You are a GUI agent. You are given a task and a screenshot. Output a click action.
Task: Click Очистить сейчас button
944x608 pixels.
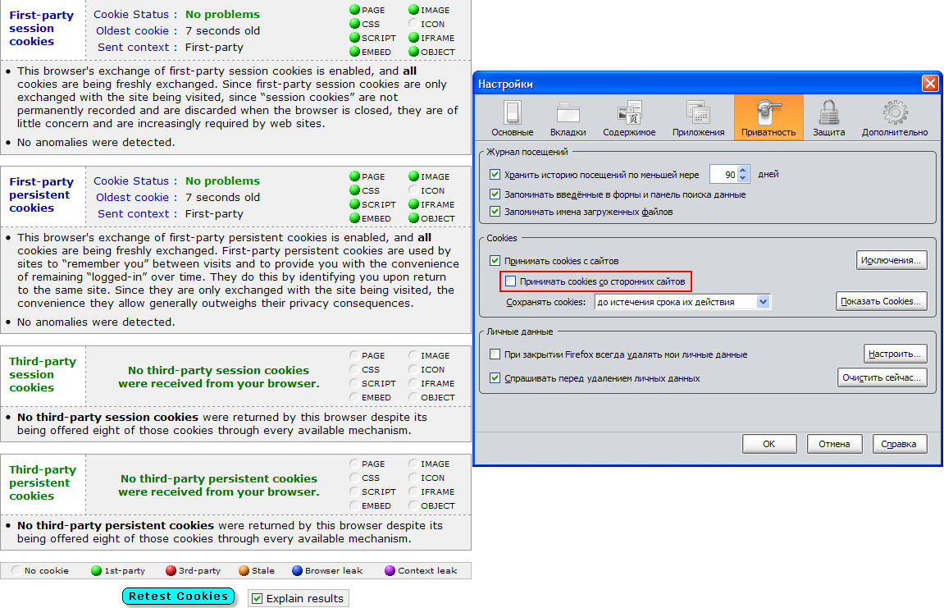(x=882, y=377)
